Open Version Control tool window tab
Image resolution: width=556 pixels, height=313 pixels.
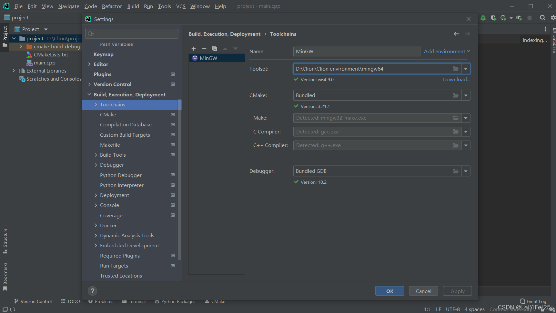pyautogui.click(x=33, y=301)
